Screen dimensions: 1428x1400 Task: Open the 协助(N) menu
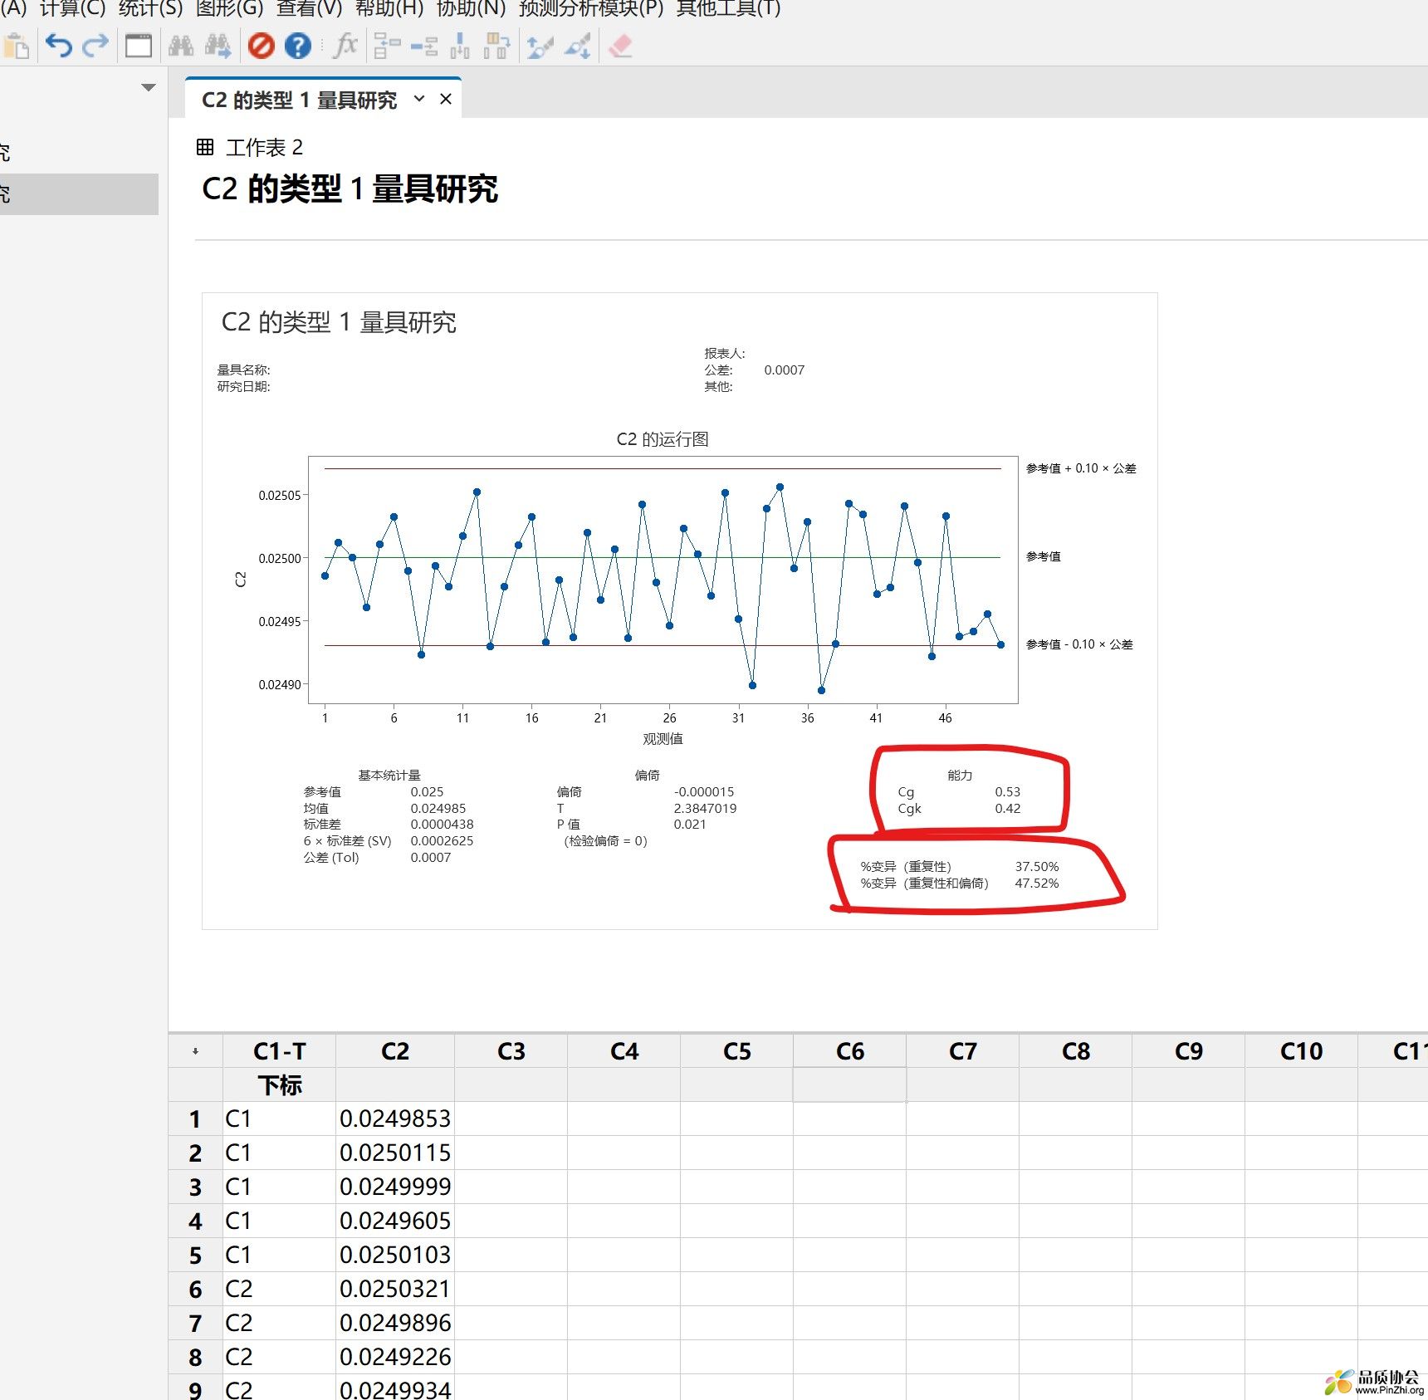coord(471,8)
